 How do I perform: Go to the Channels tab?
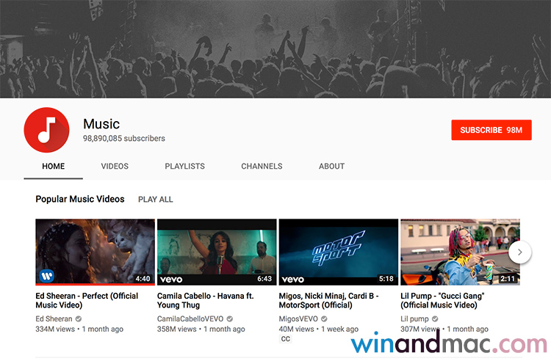tap(262, 167)
